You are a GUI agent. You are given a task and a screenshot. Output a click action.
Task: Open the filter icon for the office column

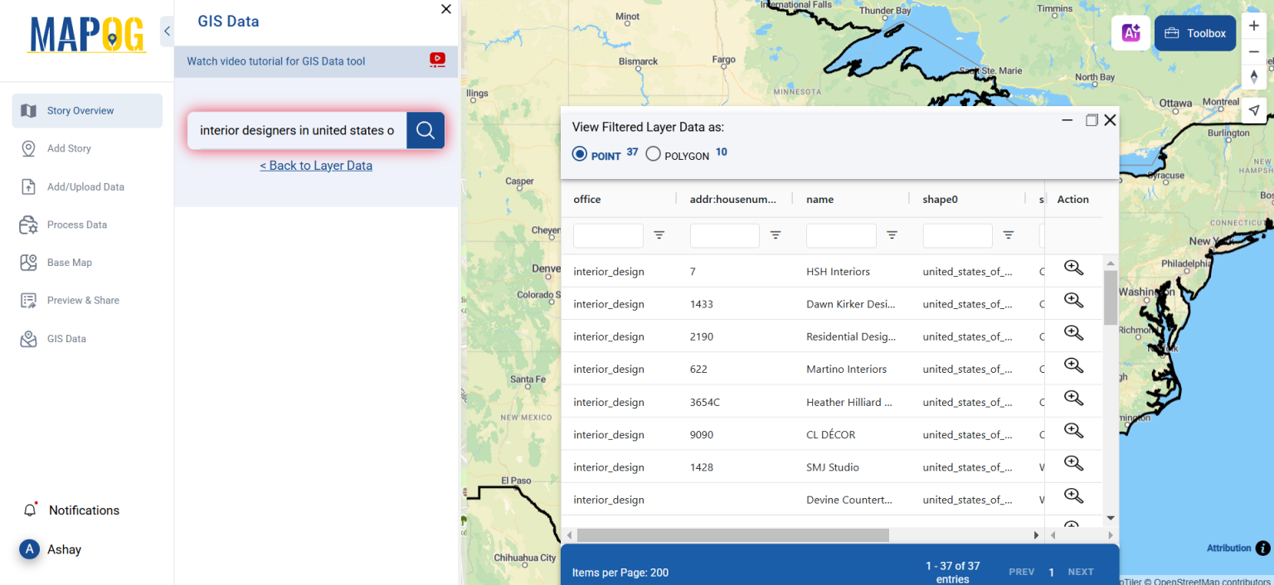coord(659,235)
